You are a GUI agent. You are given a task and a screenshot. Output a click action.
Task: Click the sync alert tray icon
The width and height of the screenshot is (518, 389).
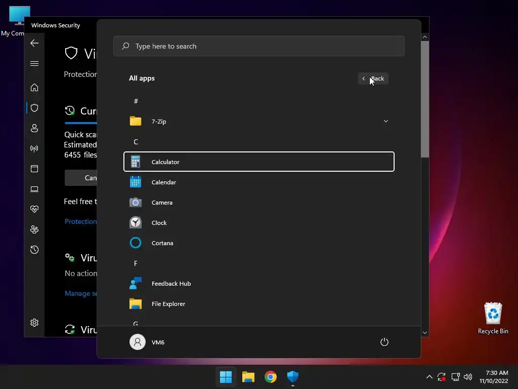coord(442,377)
